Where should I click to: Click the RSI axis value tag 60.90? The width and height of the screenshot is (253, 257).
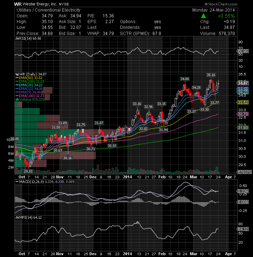click(243, 51)
